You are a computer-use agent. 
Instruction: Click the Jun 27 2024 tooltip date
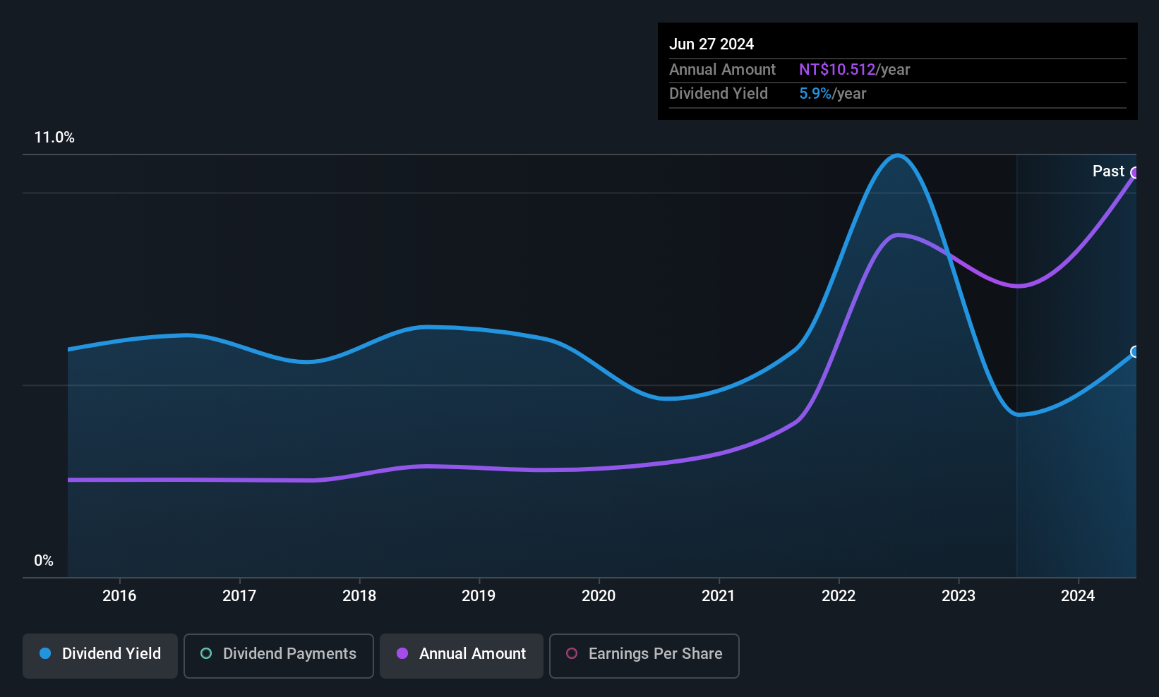tap(711, 44)
